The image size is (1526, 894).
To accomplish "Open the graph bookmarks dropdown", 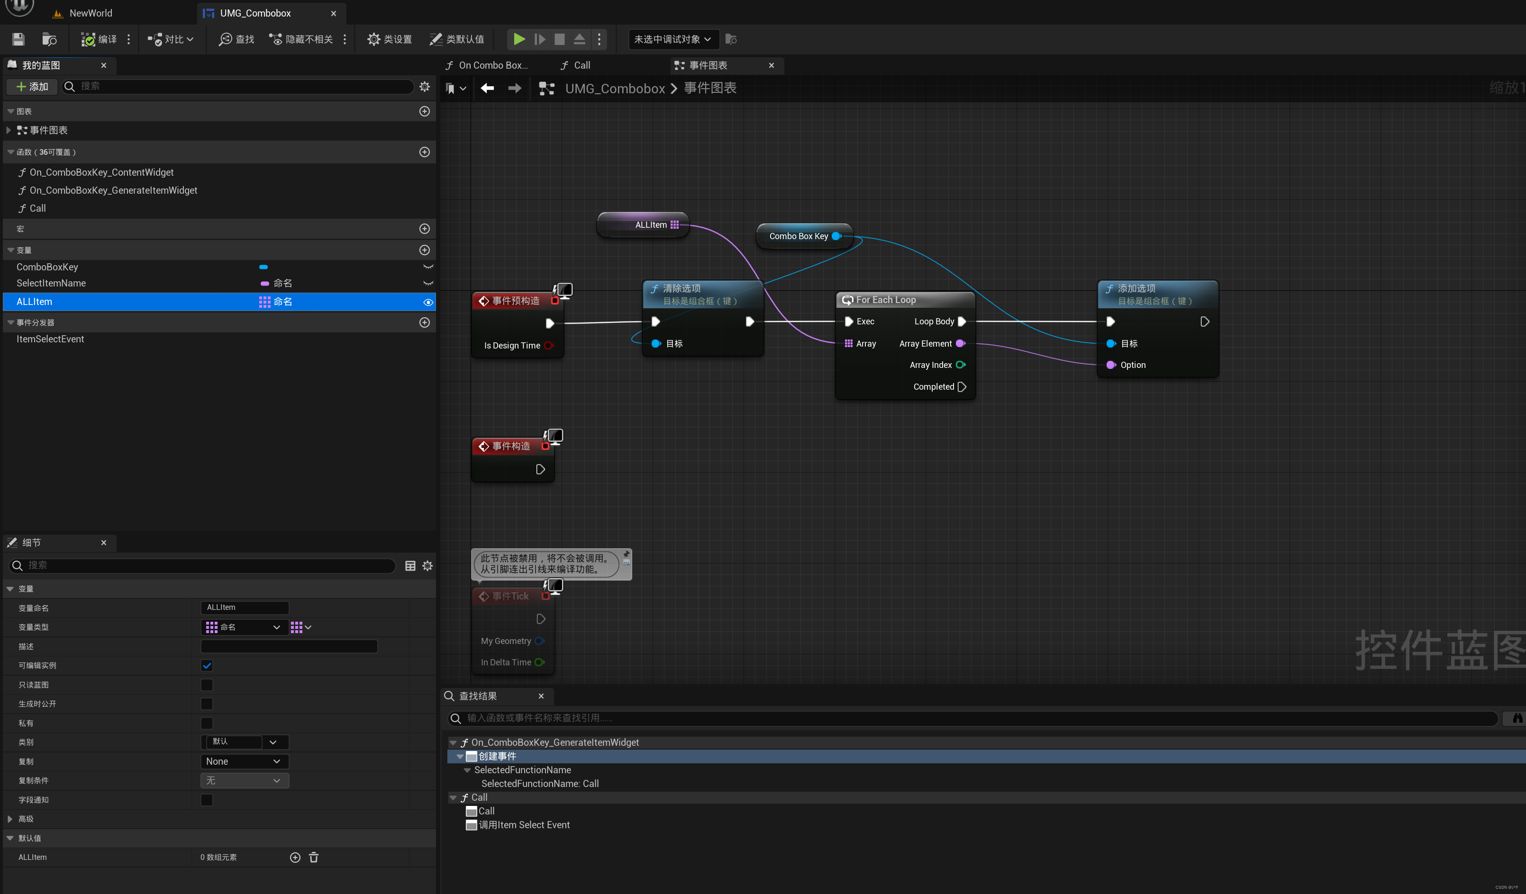I will point(455,89).
